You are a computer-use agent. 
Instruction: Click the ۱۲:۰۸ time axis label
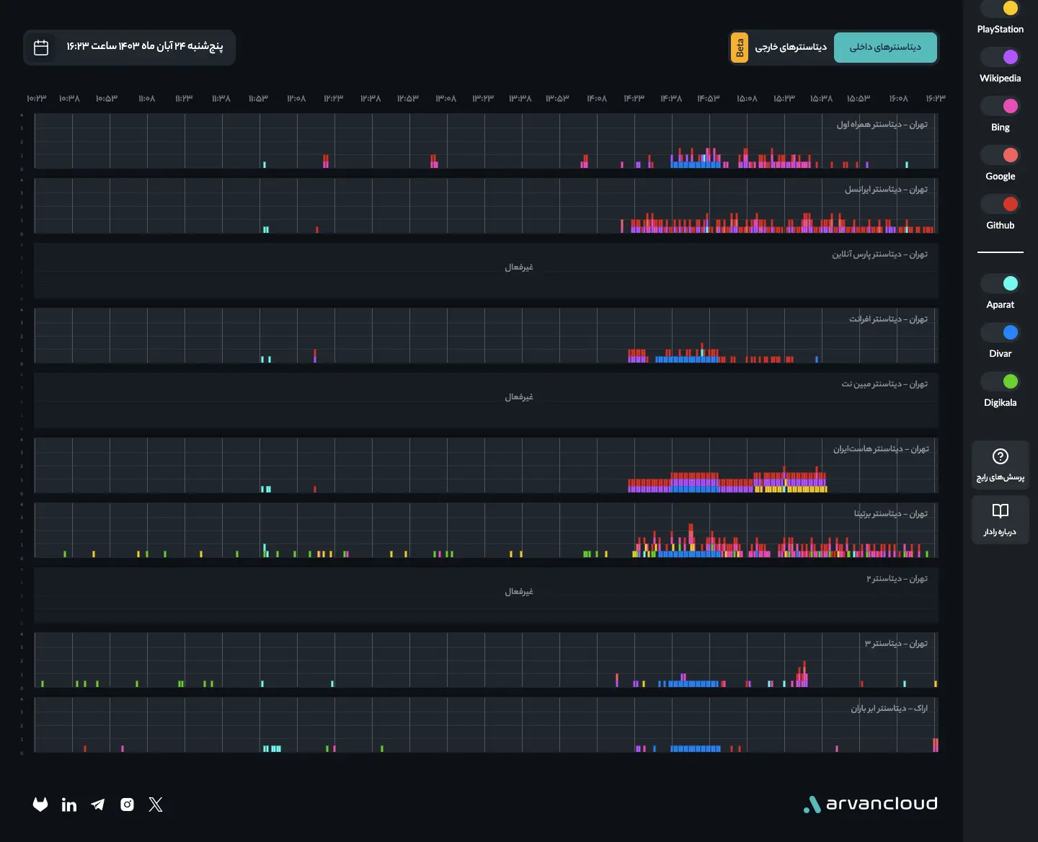296,98
